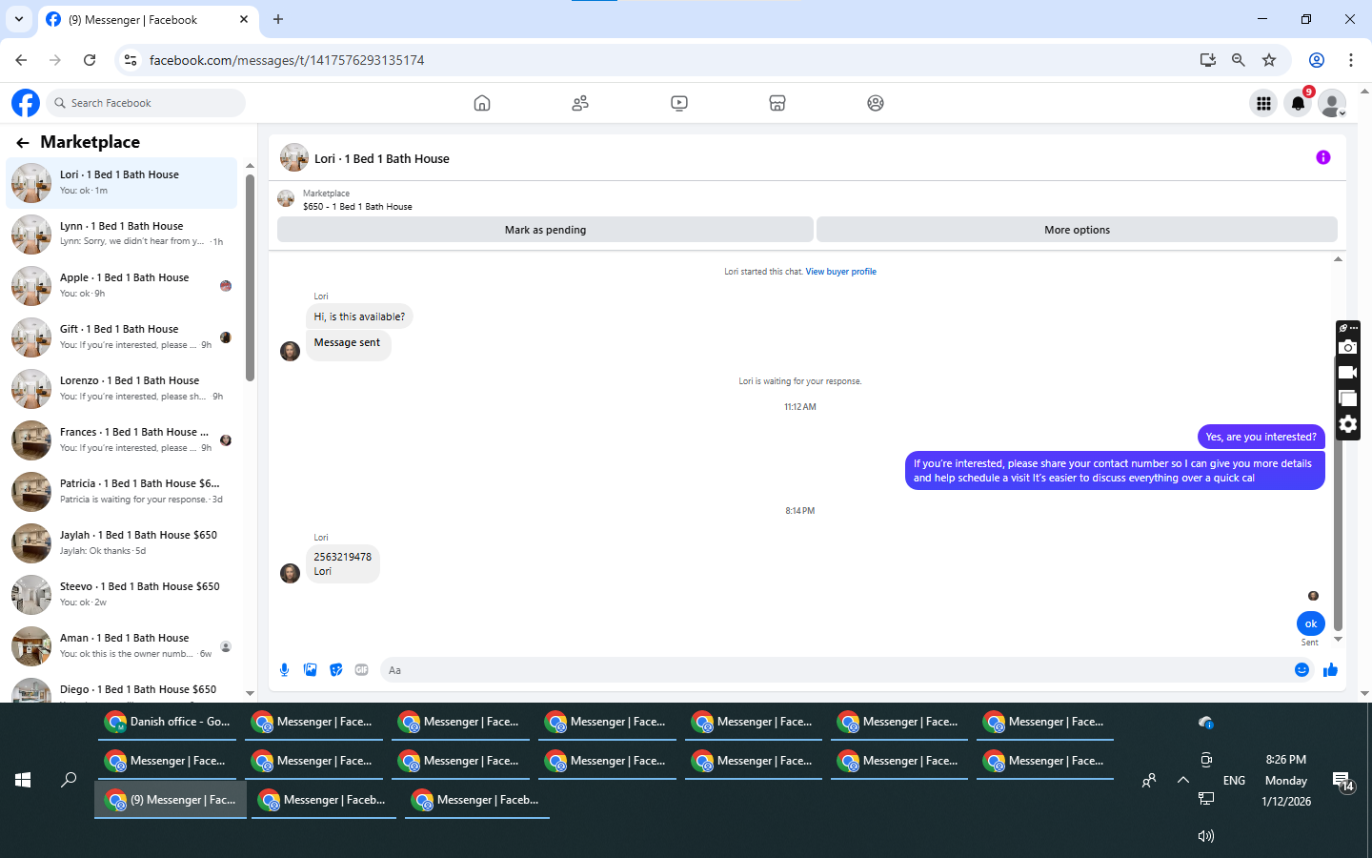Attach a file using the photo icon
The width and height of the screenshot is (1372, 858).
click(310, 670)
